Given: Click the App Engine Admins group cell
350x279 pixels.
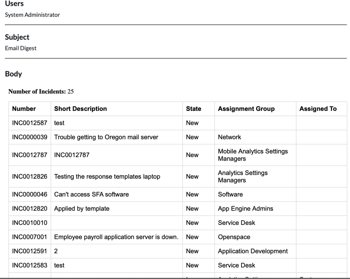Looking at the screenshot, I should point(245,208).
